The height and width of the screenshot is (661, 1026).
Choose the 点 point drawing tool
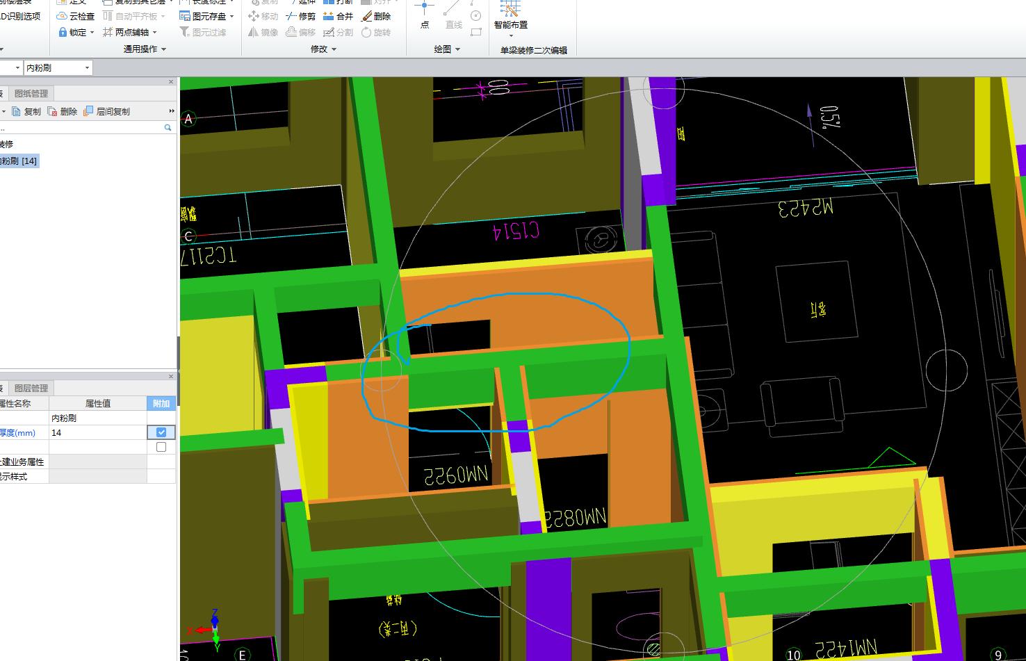tap(425, 15)
